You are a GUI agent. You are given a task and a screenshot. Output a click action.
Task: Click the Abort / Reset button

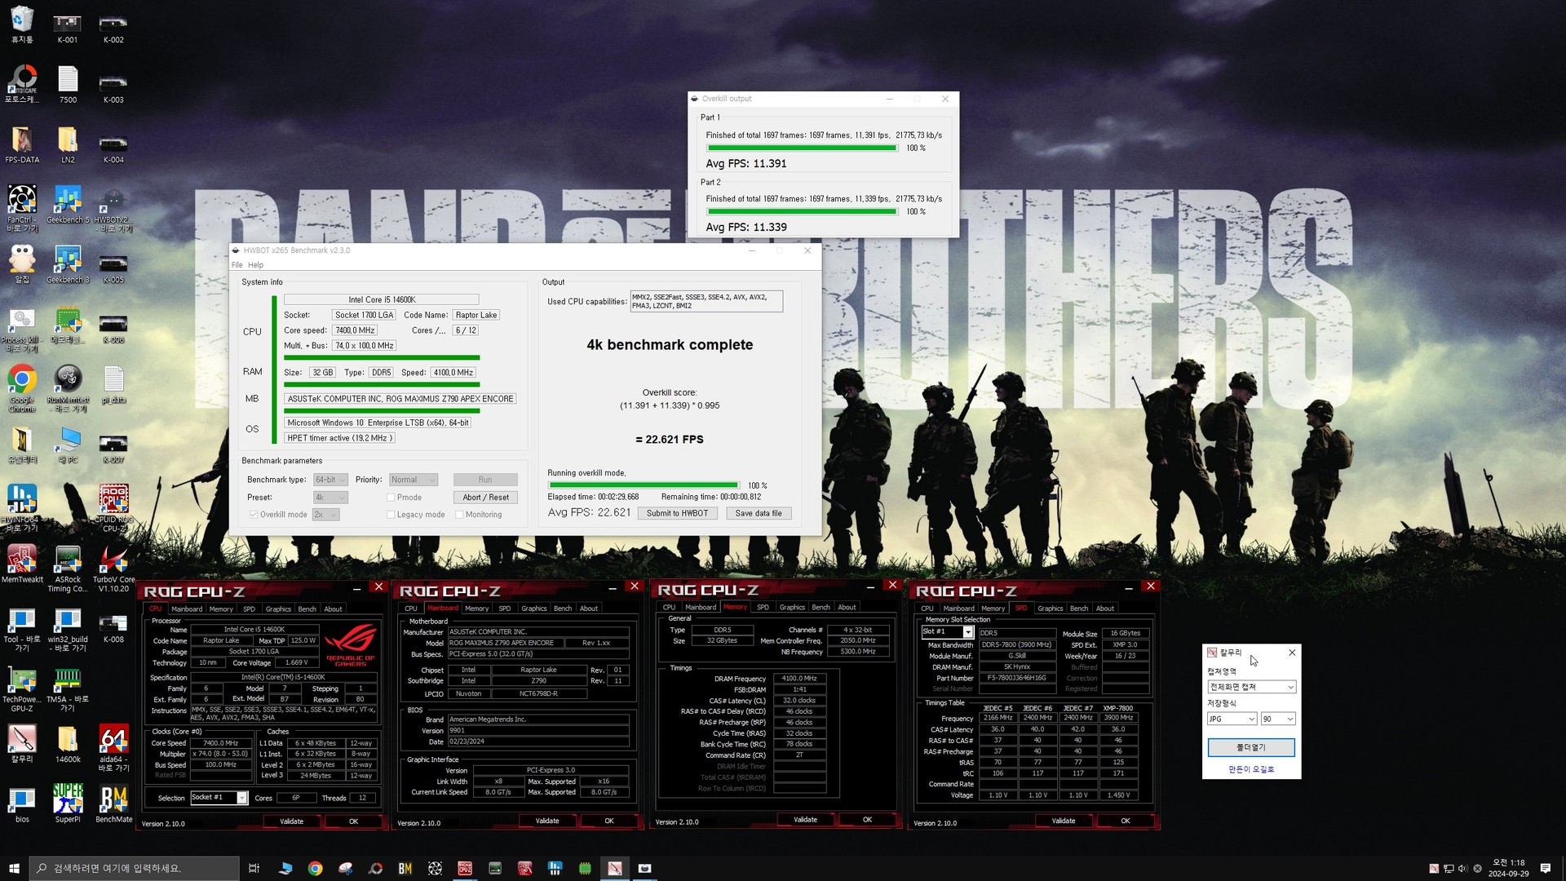(x=485, y=498)
